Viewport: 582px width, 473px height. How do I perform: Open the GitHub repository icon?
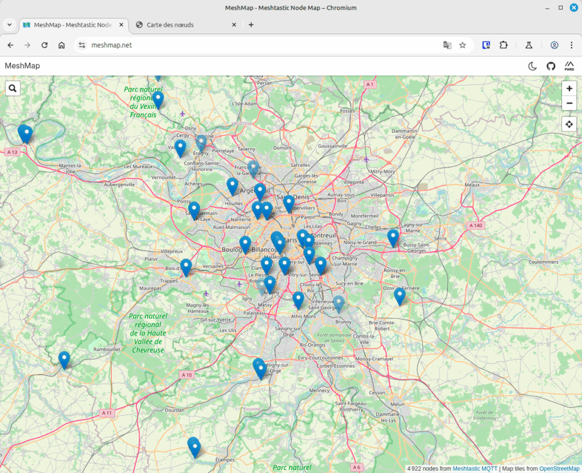[x=551, y=66]
